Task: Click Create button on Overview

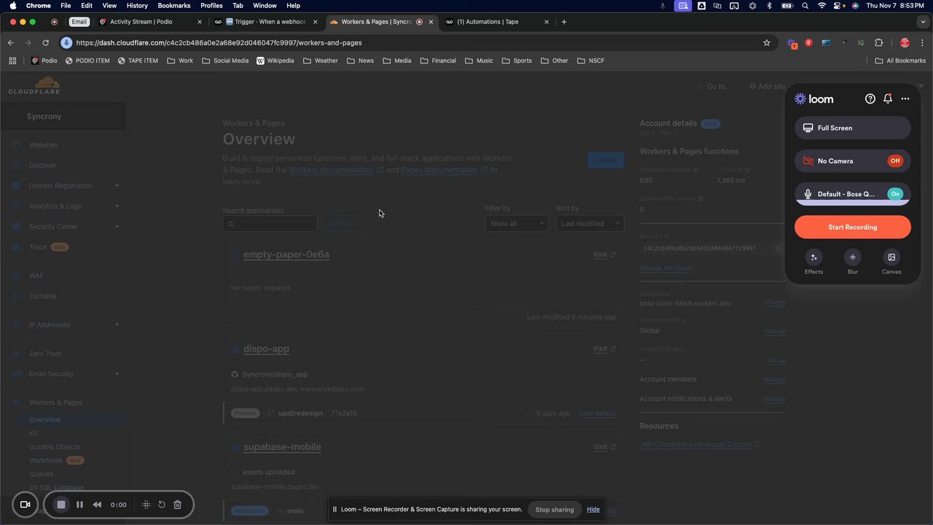Action: [x=606, y=160]
